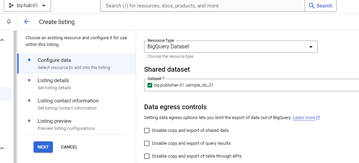
Task: Collapse the lower left sidebar chevron
Action: pos(2,148)
